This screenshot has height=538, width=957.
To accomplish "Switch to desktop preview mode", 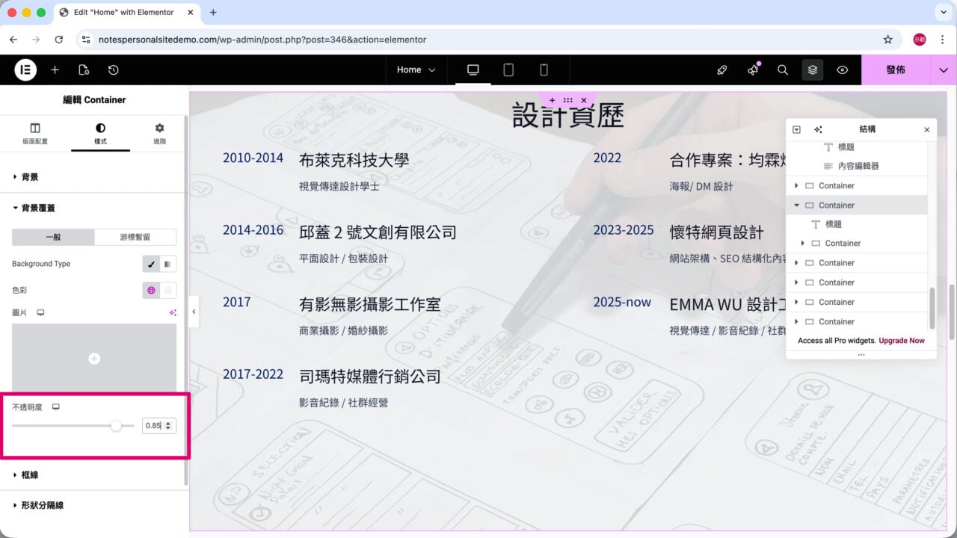I will click(x=473, y=69).
